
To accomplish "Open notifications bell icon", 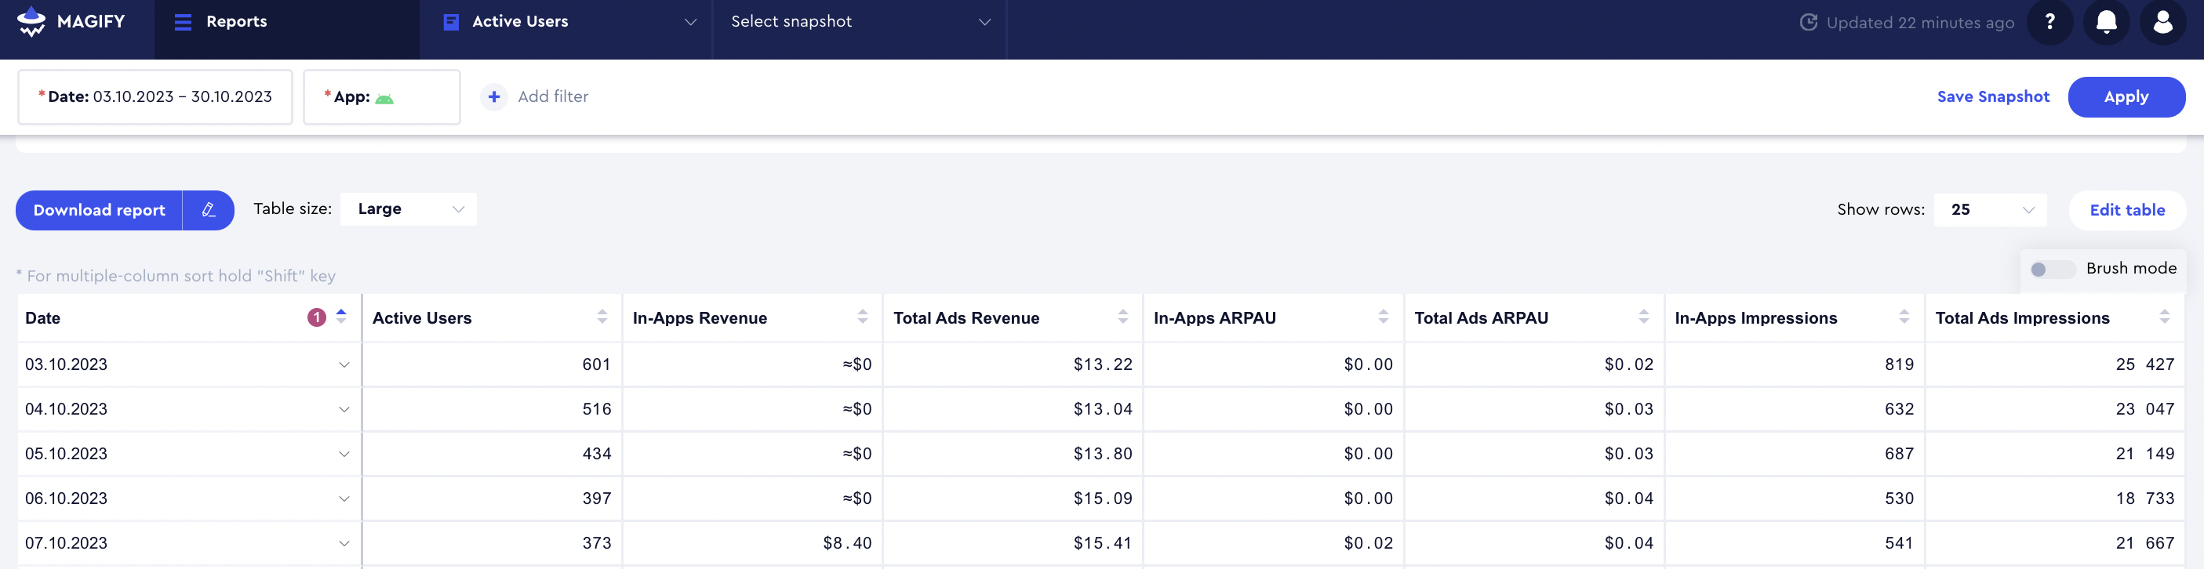I will tap(2106, 22).
